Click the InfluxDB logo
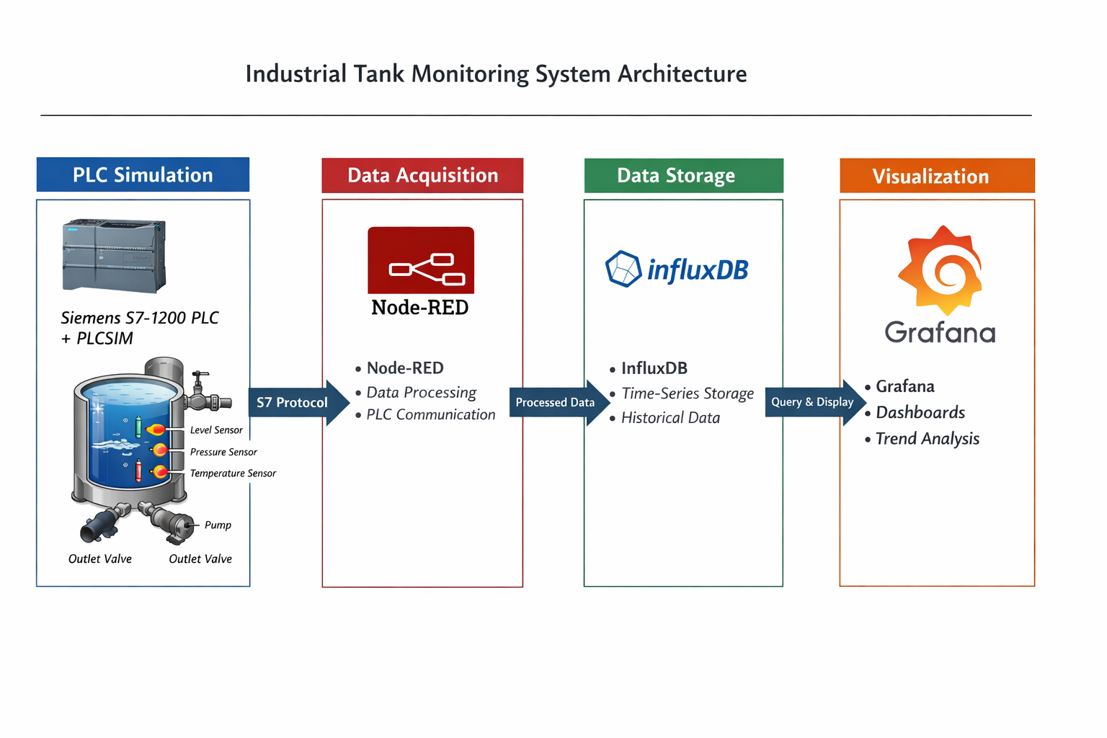Viewport: 1107px width, 738px height. pos(677,270)
